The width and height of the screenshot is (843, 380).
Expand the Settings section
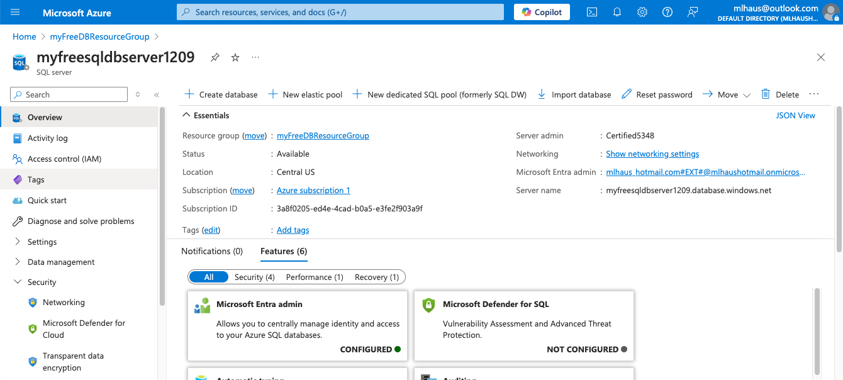point(79,242)
